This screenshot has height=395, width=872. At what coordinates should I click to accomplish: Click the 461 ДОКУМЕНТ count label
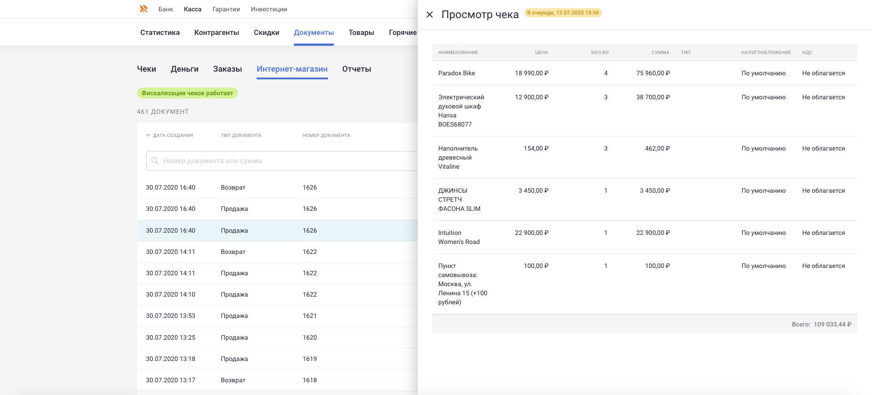[163, 112]
